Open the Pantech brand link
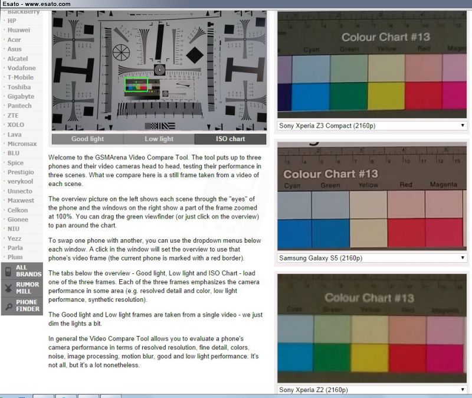The height and width of the screenshot is (398, 472). click(x=19, y=106)
